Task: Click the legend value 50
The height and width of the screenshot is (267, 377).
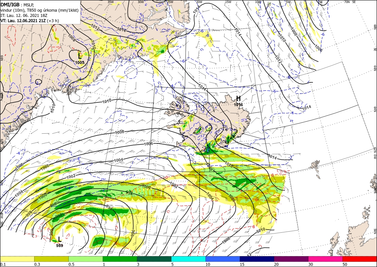Action: point(345,264)
